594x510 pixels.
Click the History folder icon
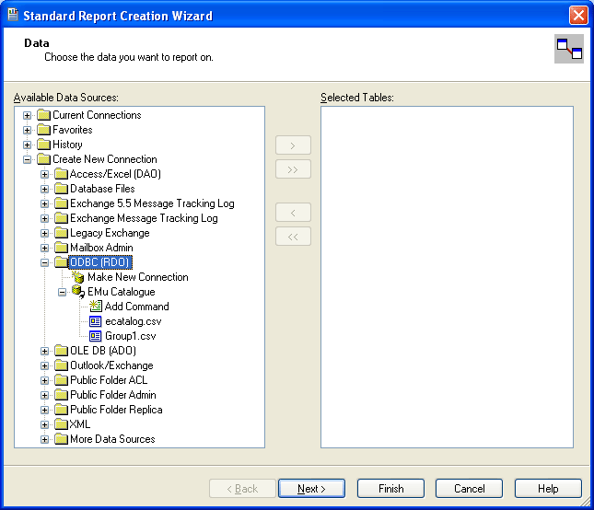click(43, 145)
